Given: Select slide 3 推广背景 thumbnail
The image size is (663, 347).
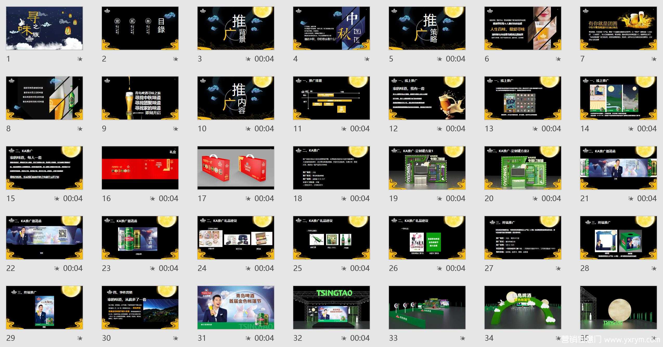Looking at the screenshot, I should point(236,28).
